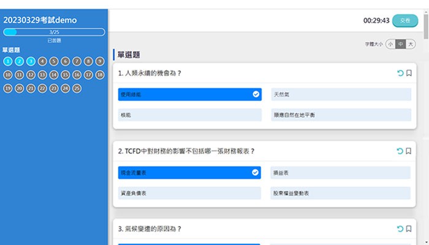This screenshot has width=429, height=245.
Task: Bookmark question 2 with the flag icon
Action: coord(409,151)
